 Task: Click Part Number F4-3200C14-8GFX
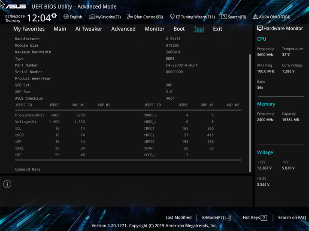(182, 65)
